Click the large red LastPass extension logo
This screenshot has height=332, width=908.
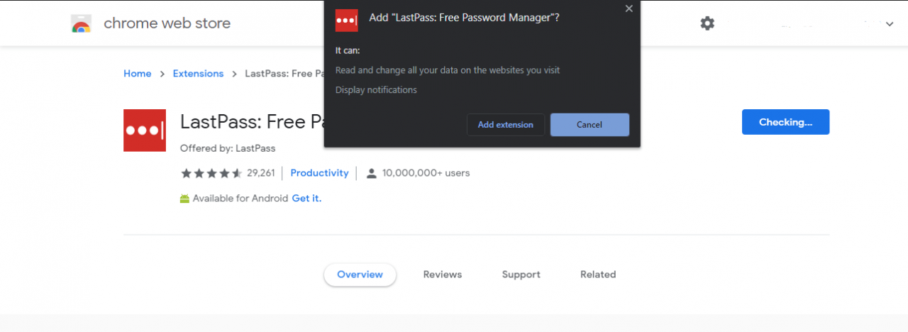click(145, 131)
